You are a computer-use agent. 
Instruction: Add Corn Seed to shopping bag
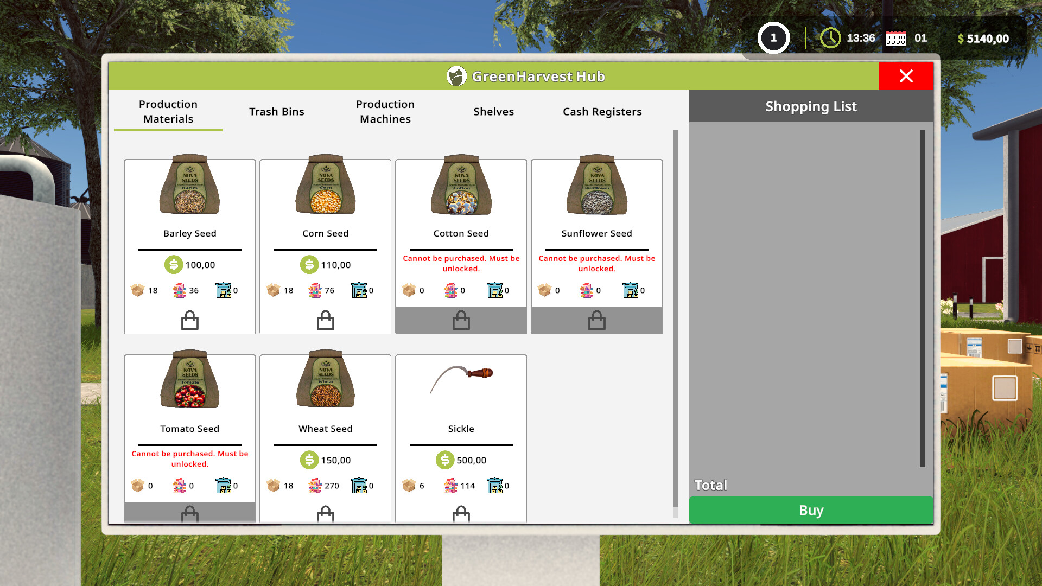point(325,321)
